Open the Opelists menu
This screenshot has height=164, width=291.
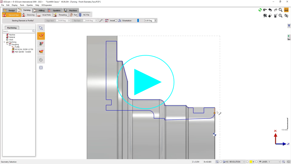click(x=30, y=5)
